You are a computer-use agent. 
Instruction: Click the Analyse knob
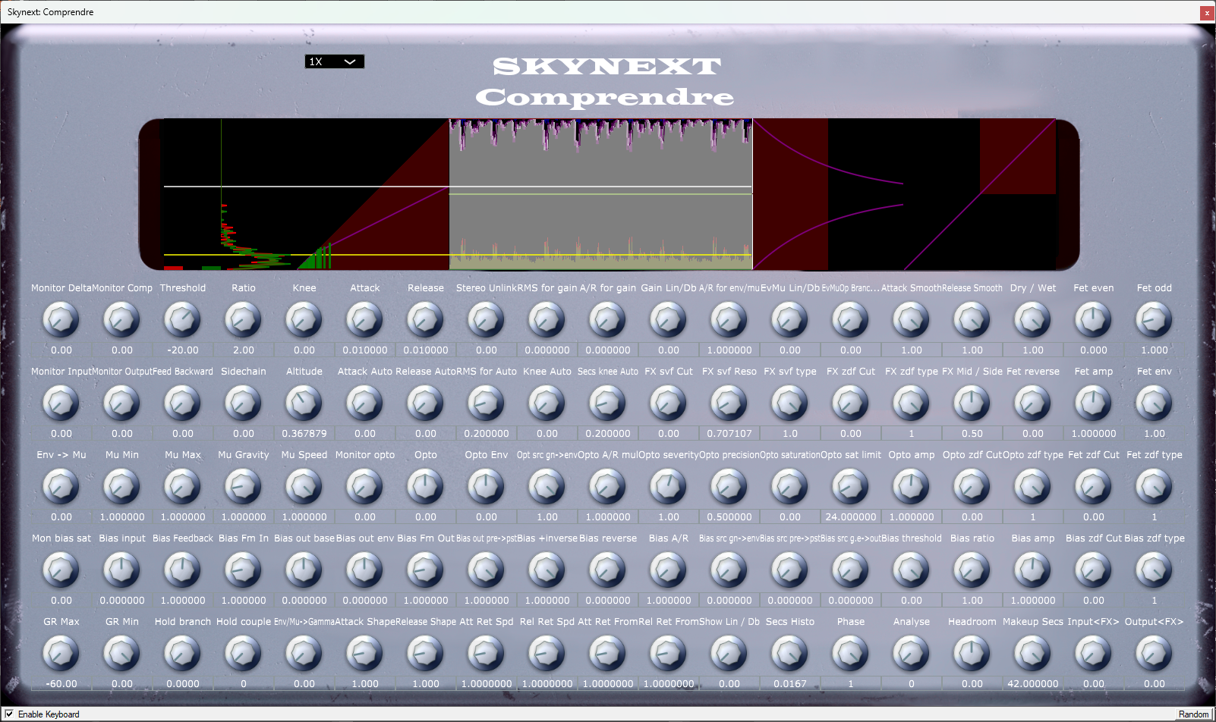tap(911, 653)
